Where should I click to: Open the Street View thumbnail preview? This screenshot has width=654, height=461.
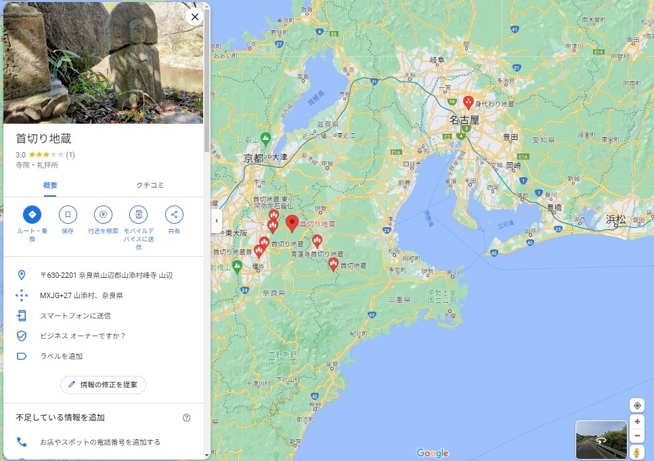[601, 440]
